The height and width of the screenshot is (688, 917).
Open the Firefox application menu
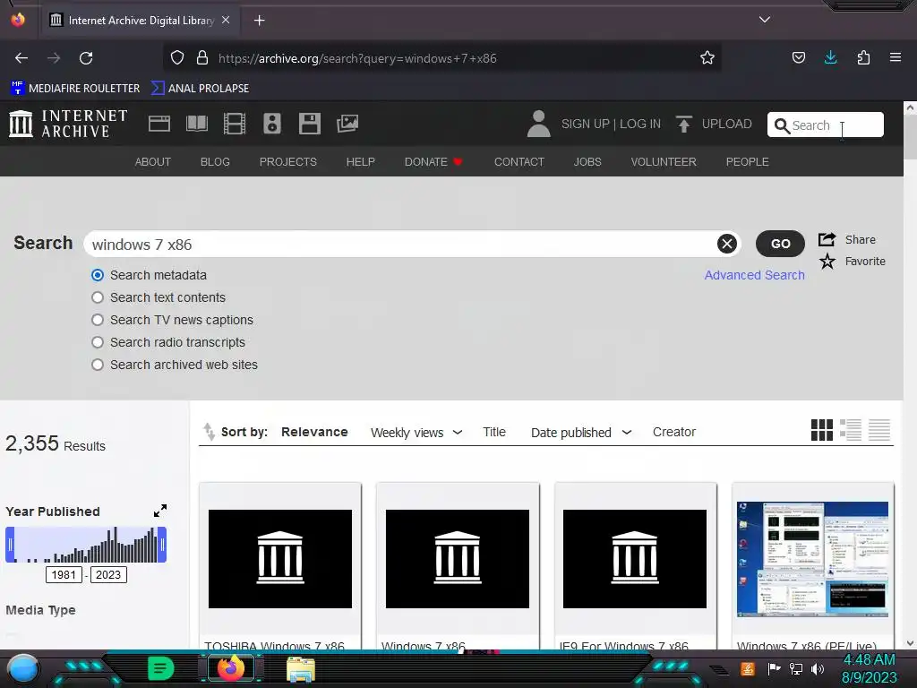point(896,57)
